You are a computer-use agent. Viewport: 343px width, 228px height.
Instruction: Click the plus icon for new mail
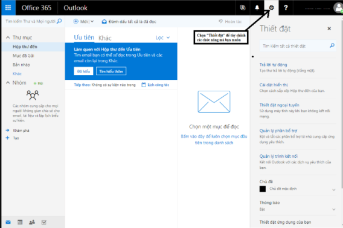click(75, 21)
